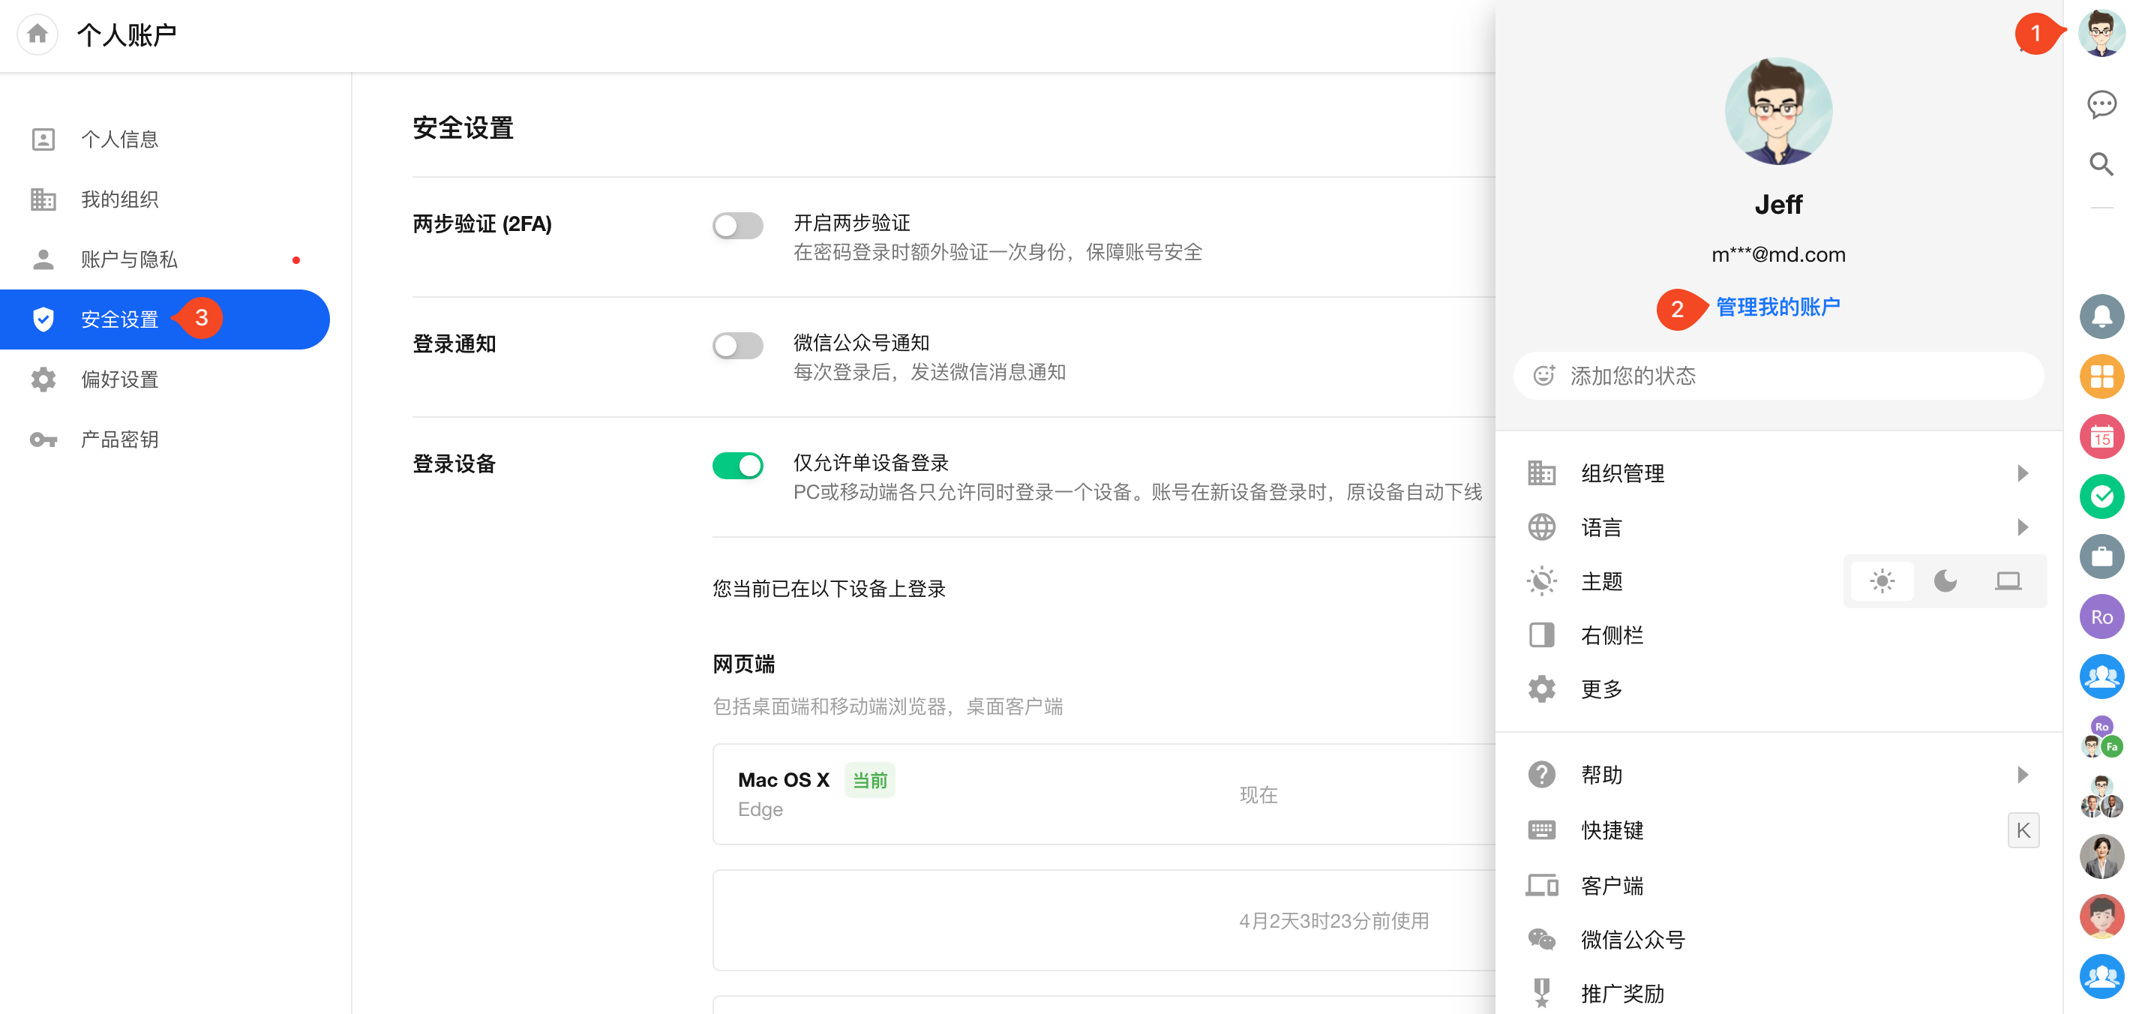Click 管理我的账户 link
This screenshot has width=2136, height=1014.
[x=1777, y=307]
